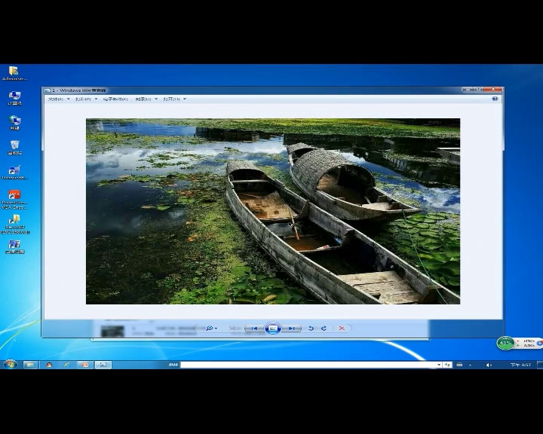Click the keyboard input method tray icon
The width and height of the screenshot is (543, 434).
pyautogui.click(x=459, y=365)
